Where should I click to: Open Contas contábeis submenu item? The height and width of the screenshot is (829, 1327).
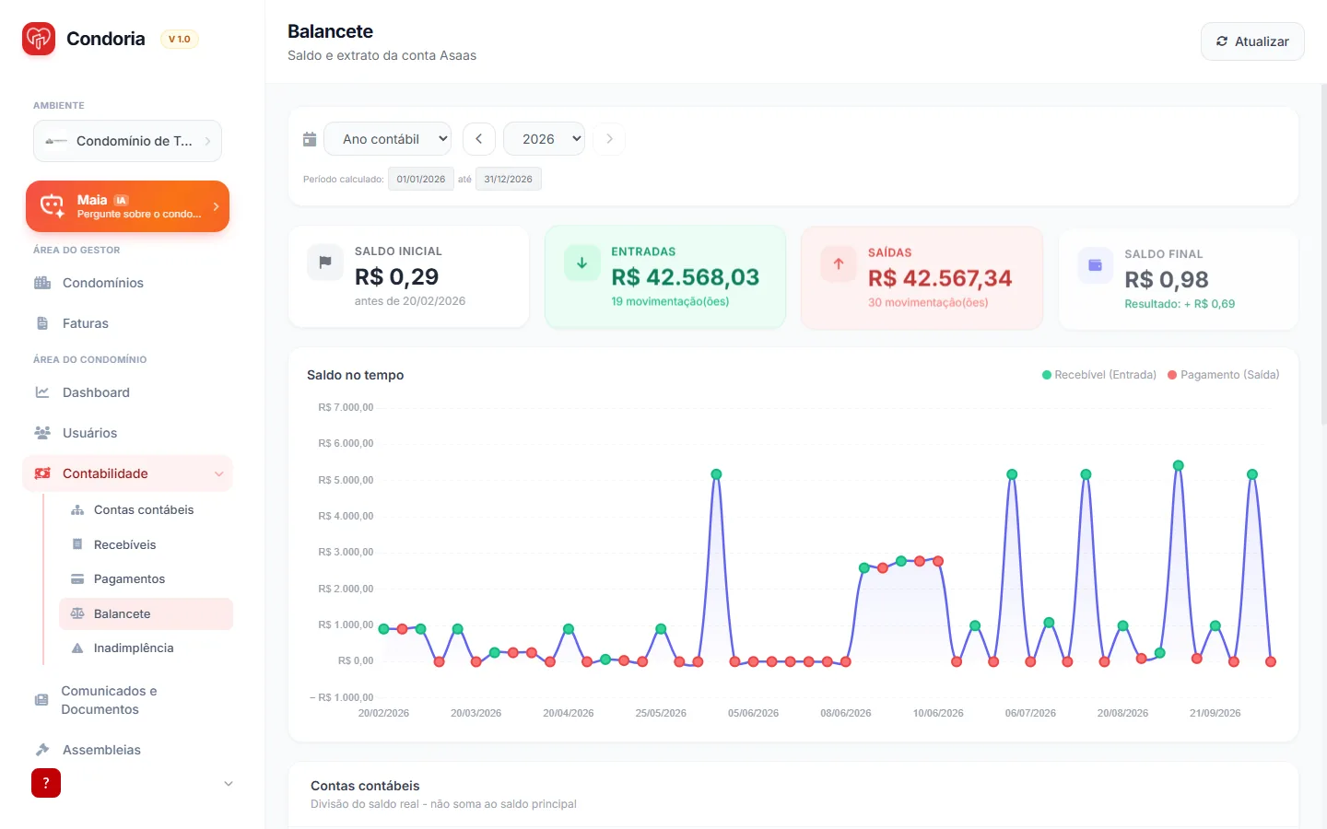click(x=146, y=510)
